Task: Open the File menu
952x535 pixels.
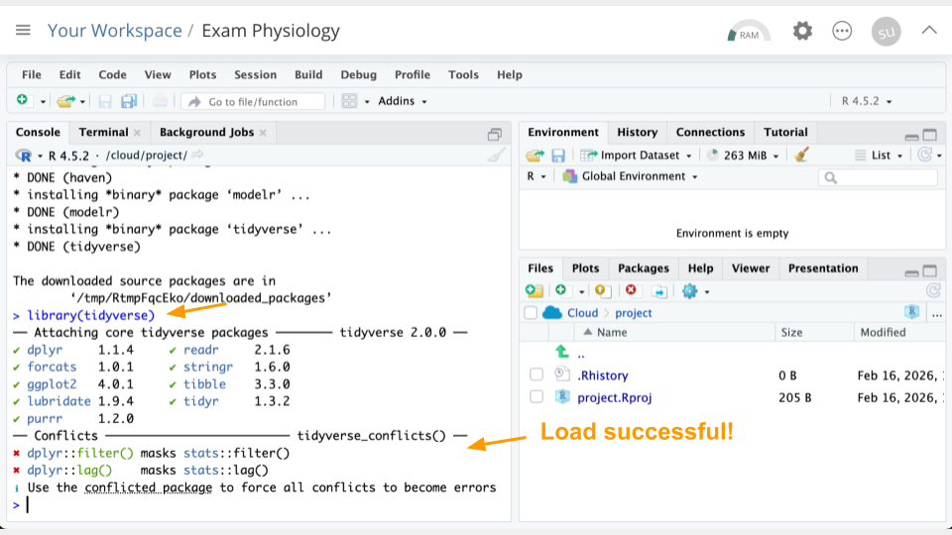Action: click(32, 74)
